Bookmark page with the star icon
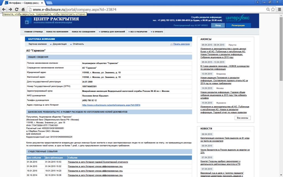 (273, 9)
